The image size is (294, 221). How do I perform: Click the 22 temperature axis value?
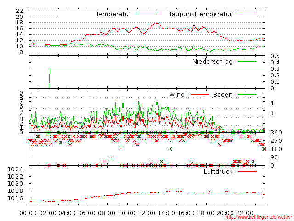(19, 11)
